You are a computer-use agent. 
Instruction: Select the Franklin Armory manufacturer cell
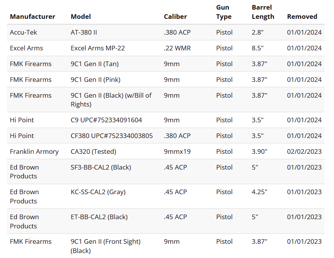click(34, 151)
